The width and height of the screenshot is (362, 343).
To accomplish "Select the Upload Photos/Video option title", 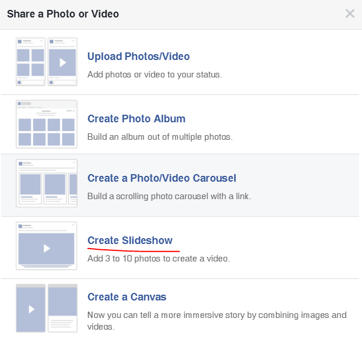I will [138, 56].
